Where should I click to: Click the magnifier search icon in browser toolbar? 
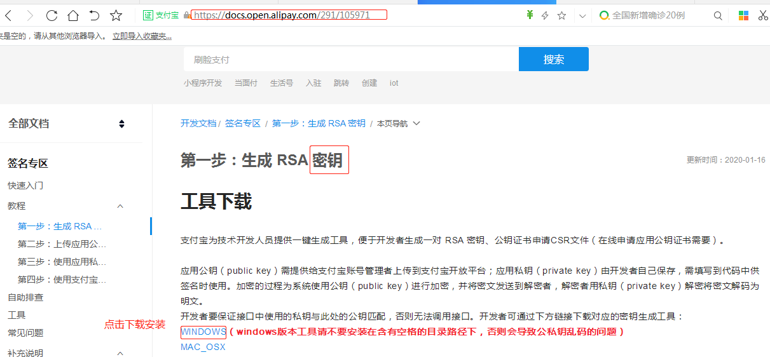(x=718, y=15)
